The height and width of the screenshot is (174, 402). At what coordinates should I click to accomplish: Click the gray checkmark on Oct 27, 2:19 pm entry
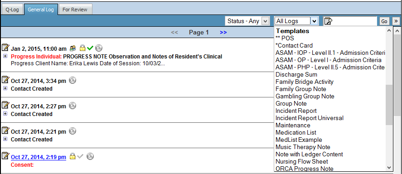tap(81, 156)
